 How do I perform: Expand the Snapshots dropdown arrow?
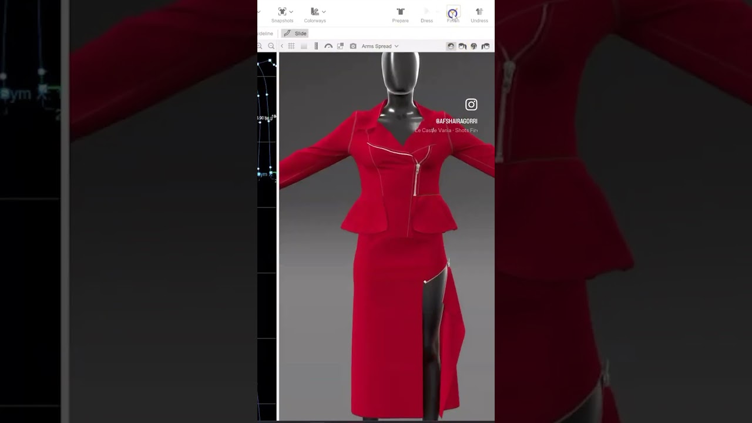click(x=291, y=12)
